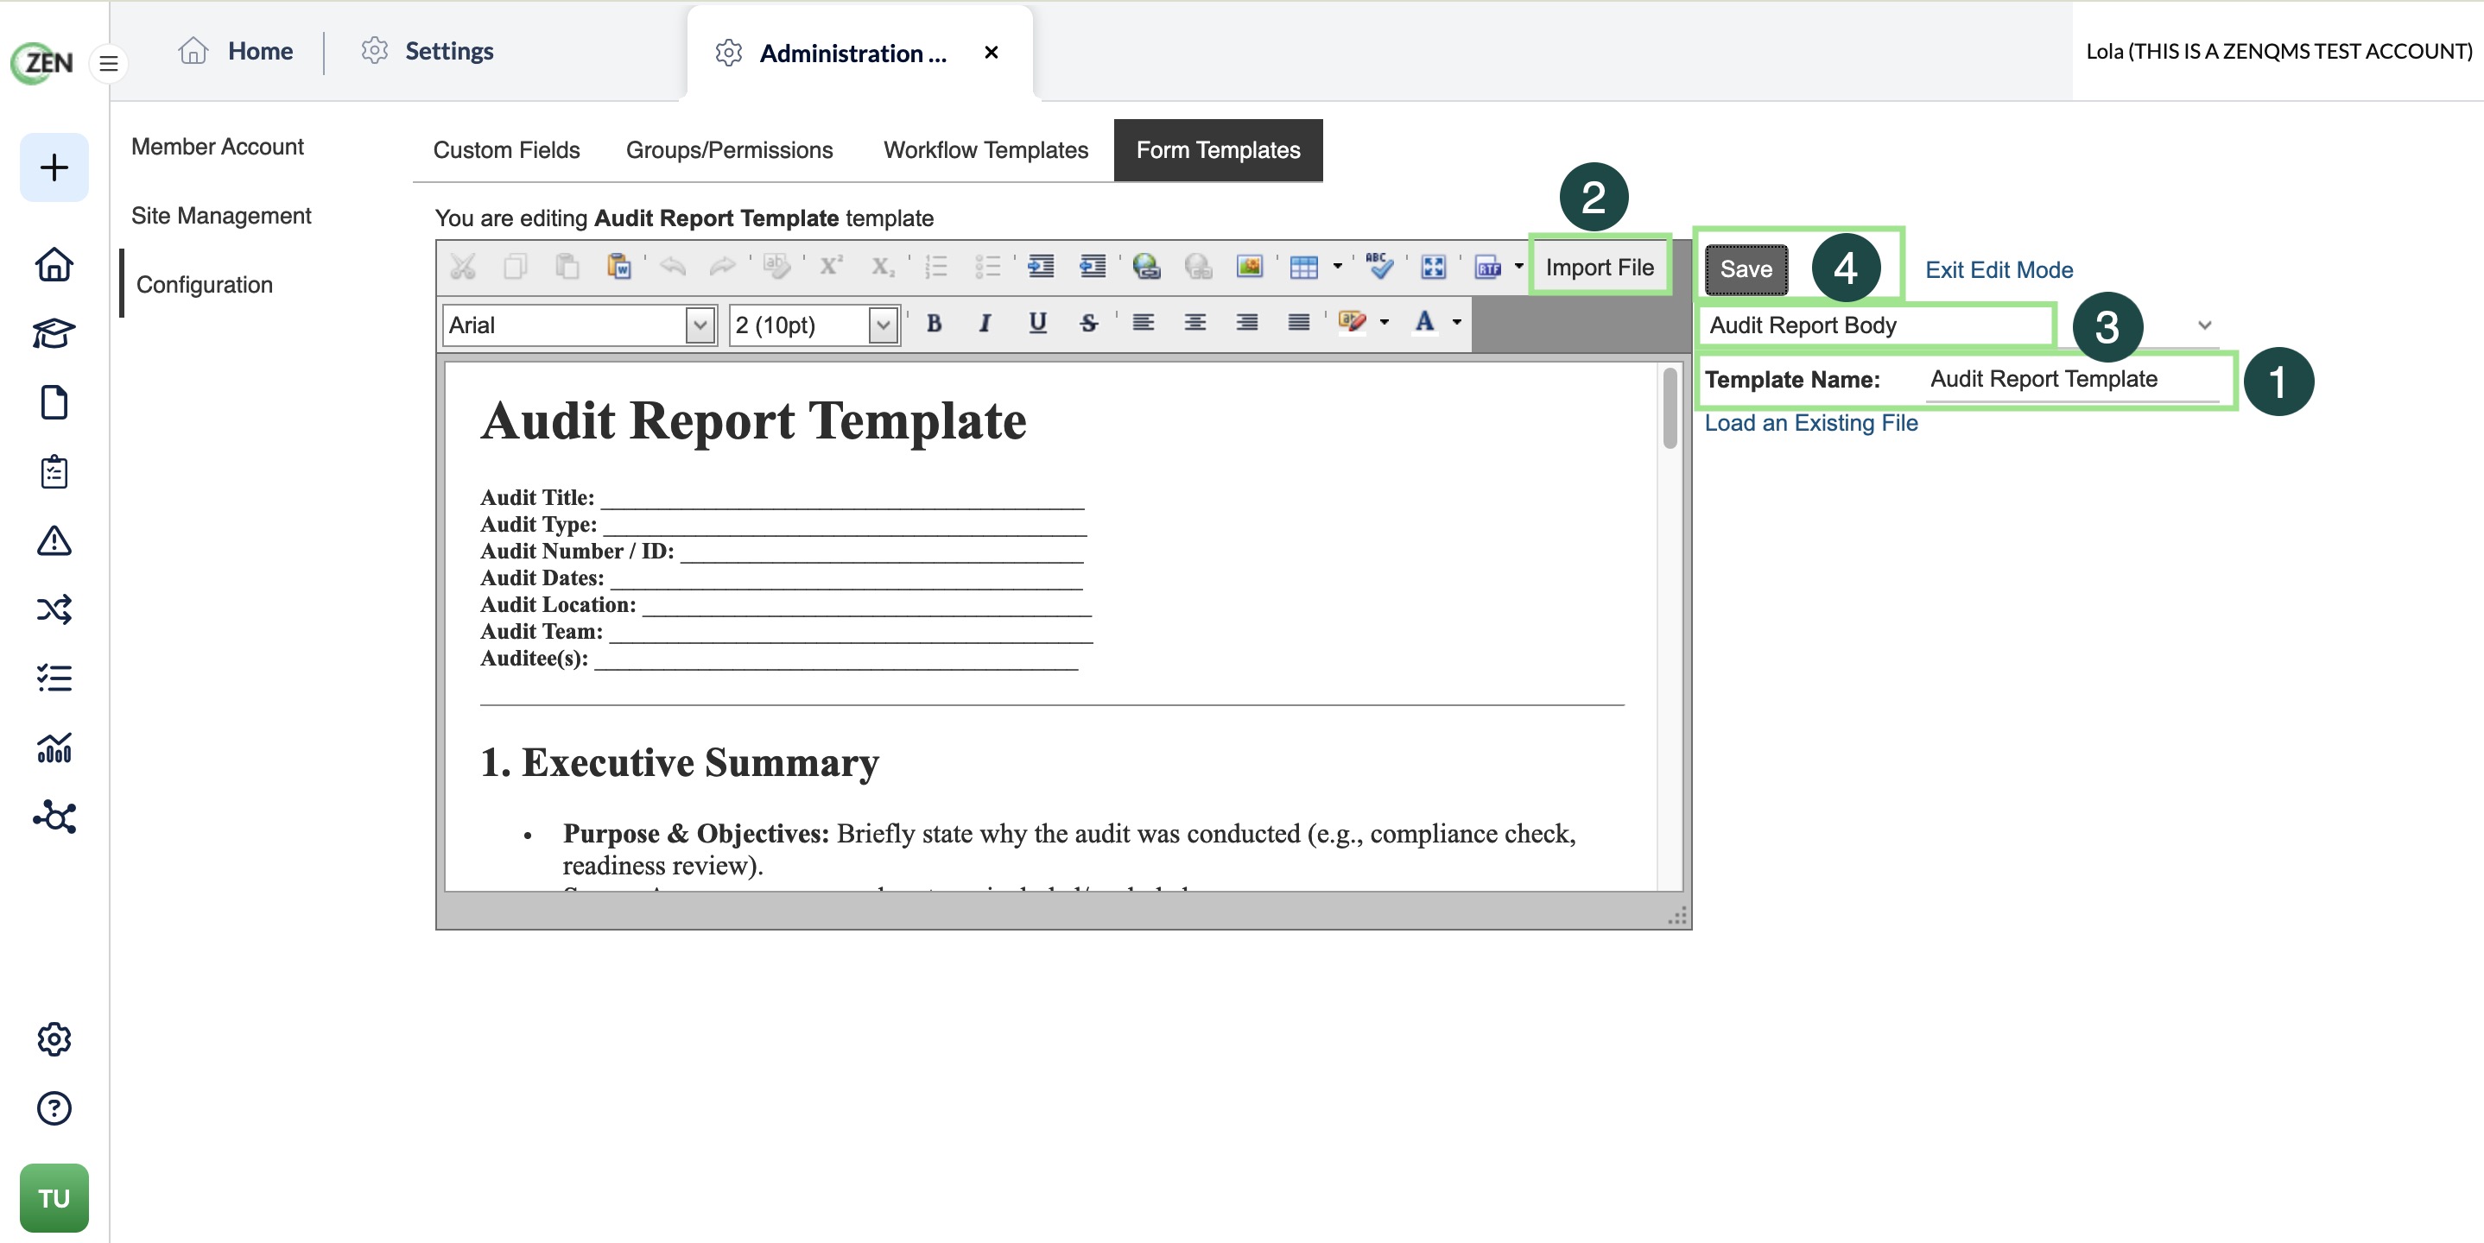The image size is (2484, 1243).
Task: Toggle Italic formatting
Action: coord(985,324)
